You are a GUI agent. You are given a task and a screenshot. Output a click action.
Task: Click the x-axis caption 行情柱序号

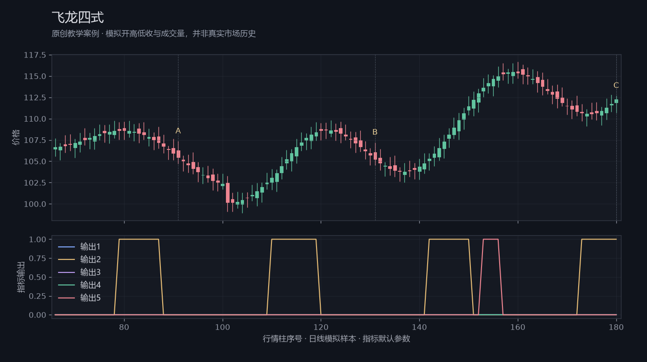pos(282,338)
